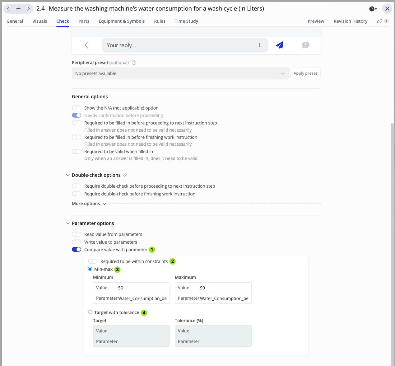Select Target with tolerance radio button
The width and height of the screenshot is (395, 366).
coord(90,312)
